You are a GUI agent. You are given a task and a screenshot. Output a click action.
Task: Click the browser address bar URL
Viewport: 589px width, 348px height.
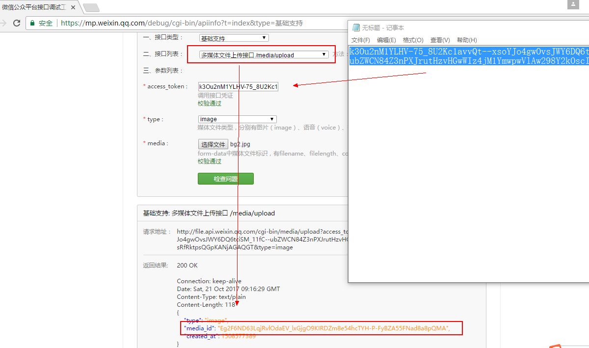click(x=182, y=23)
